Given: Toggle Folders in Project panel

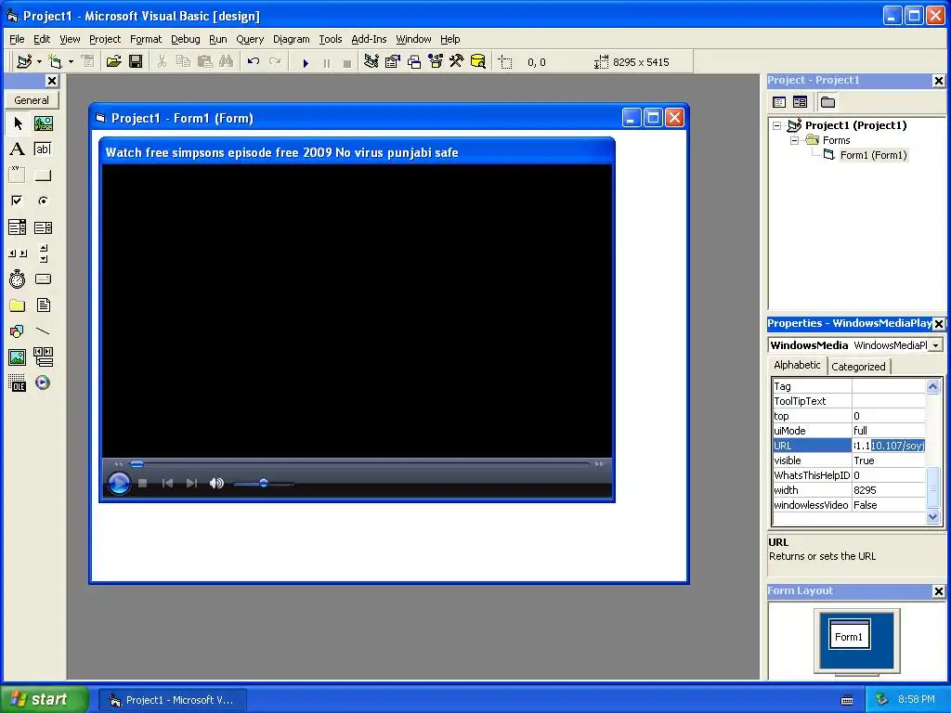Looking at the screenshot, I should tap(827, 102).
